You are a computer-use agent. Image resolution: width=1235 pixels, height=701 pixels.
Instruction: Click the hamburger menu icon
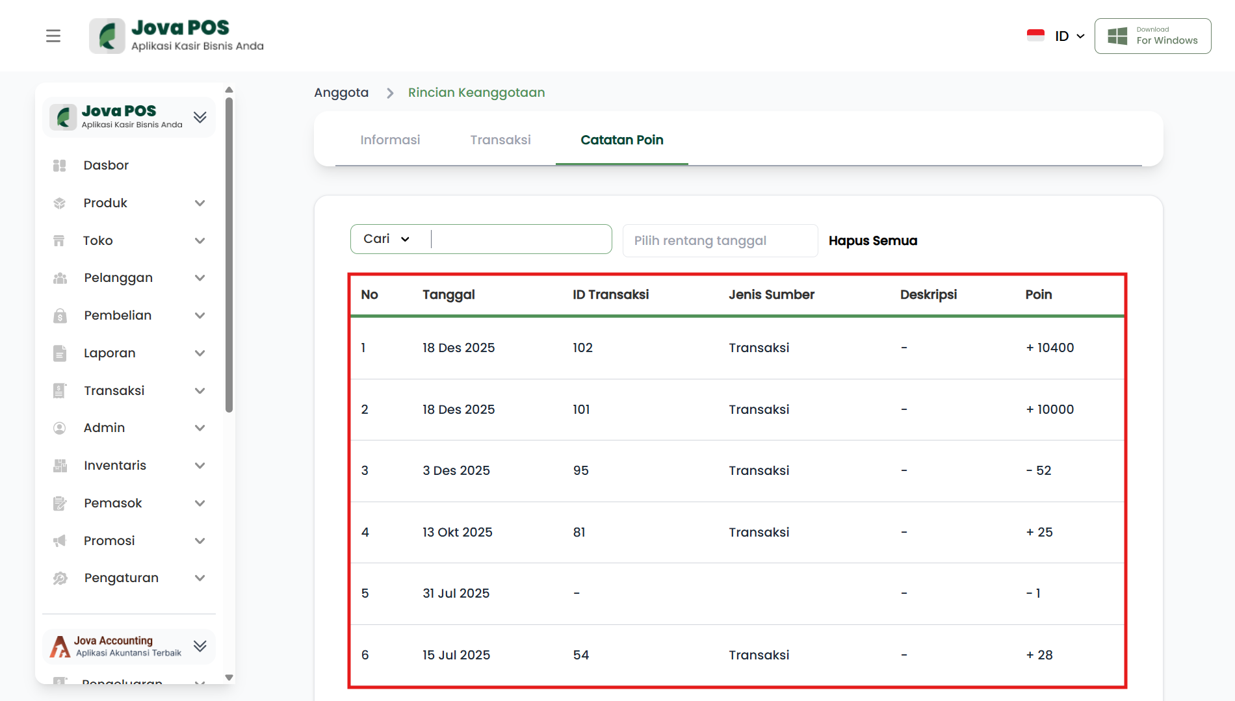click(x=53, y=36)
